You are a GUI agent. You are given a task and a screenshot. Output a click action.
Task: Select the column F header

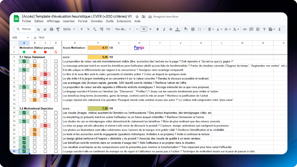click(x=98, y=43)
